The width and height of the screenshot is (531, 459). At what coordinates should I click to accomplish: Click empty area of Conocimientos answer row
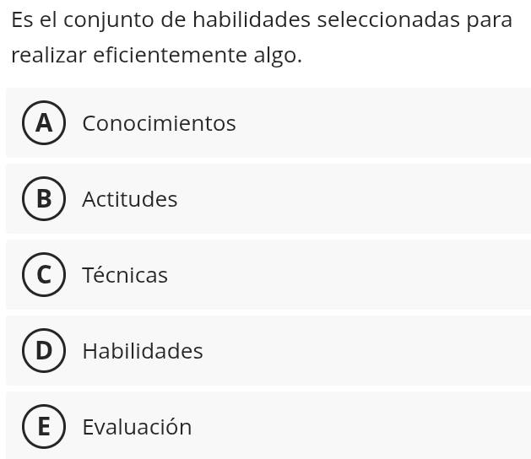pyautogui.click(x=382, y=122)
